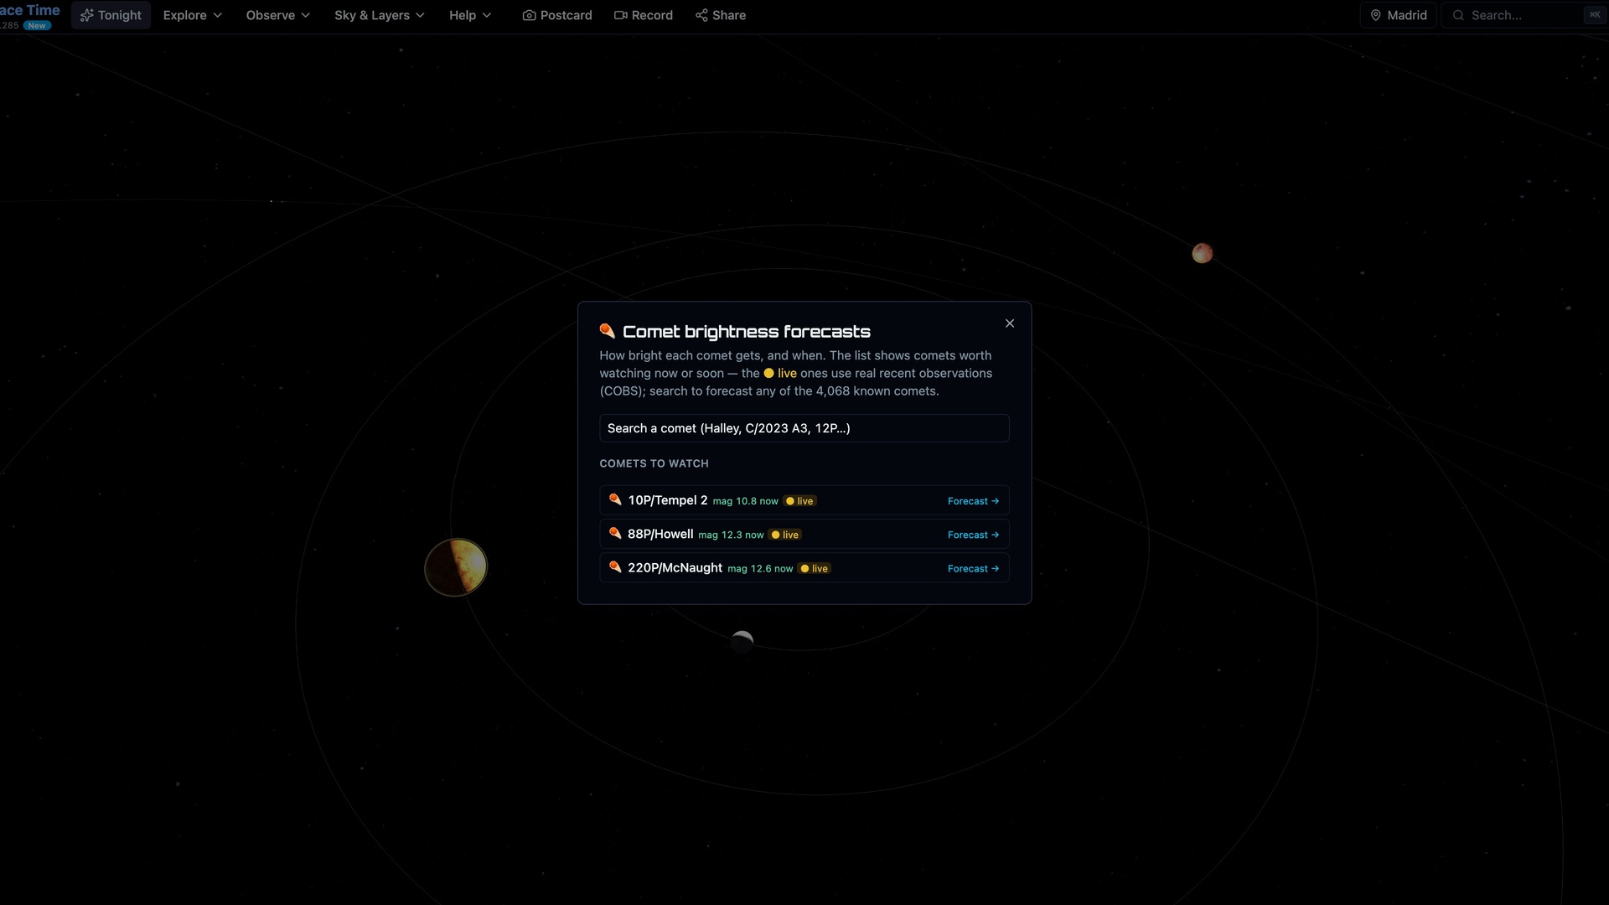Click the COMETS TO WATCH heading
This screenshot has height=905, width=1609.
[x=654, y=463]
